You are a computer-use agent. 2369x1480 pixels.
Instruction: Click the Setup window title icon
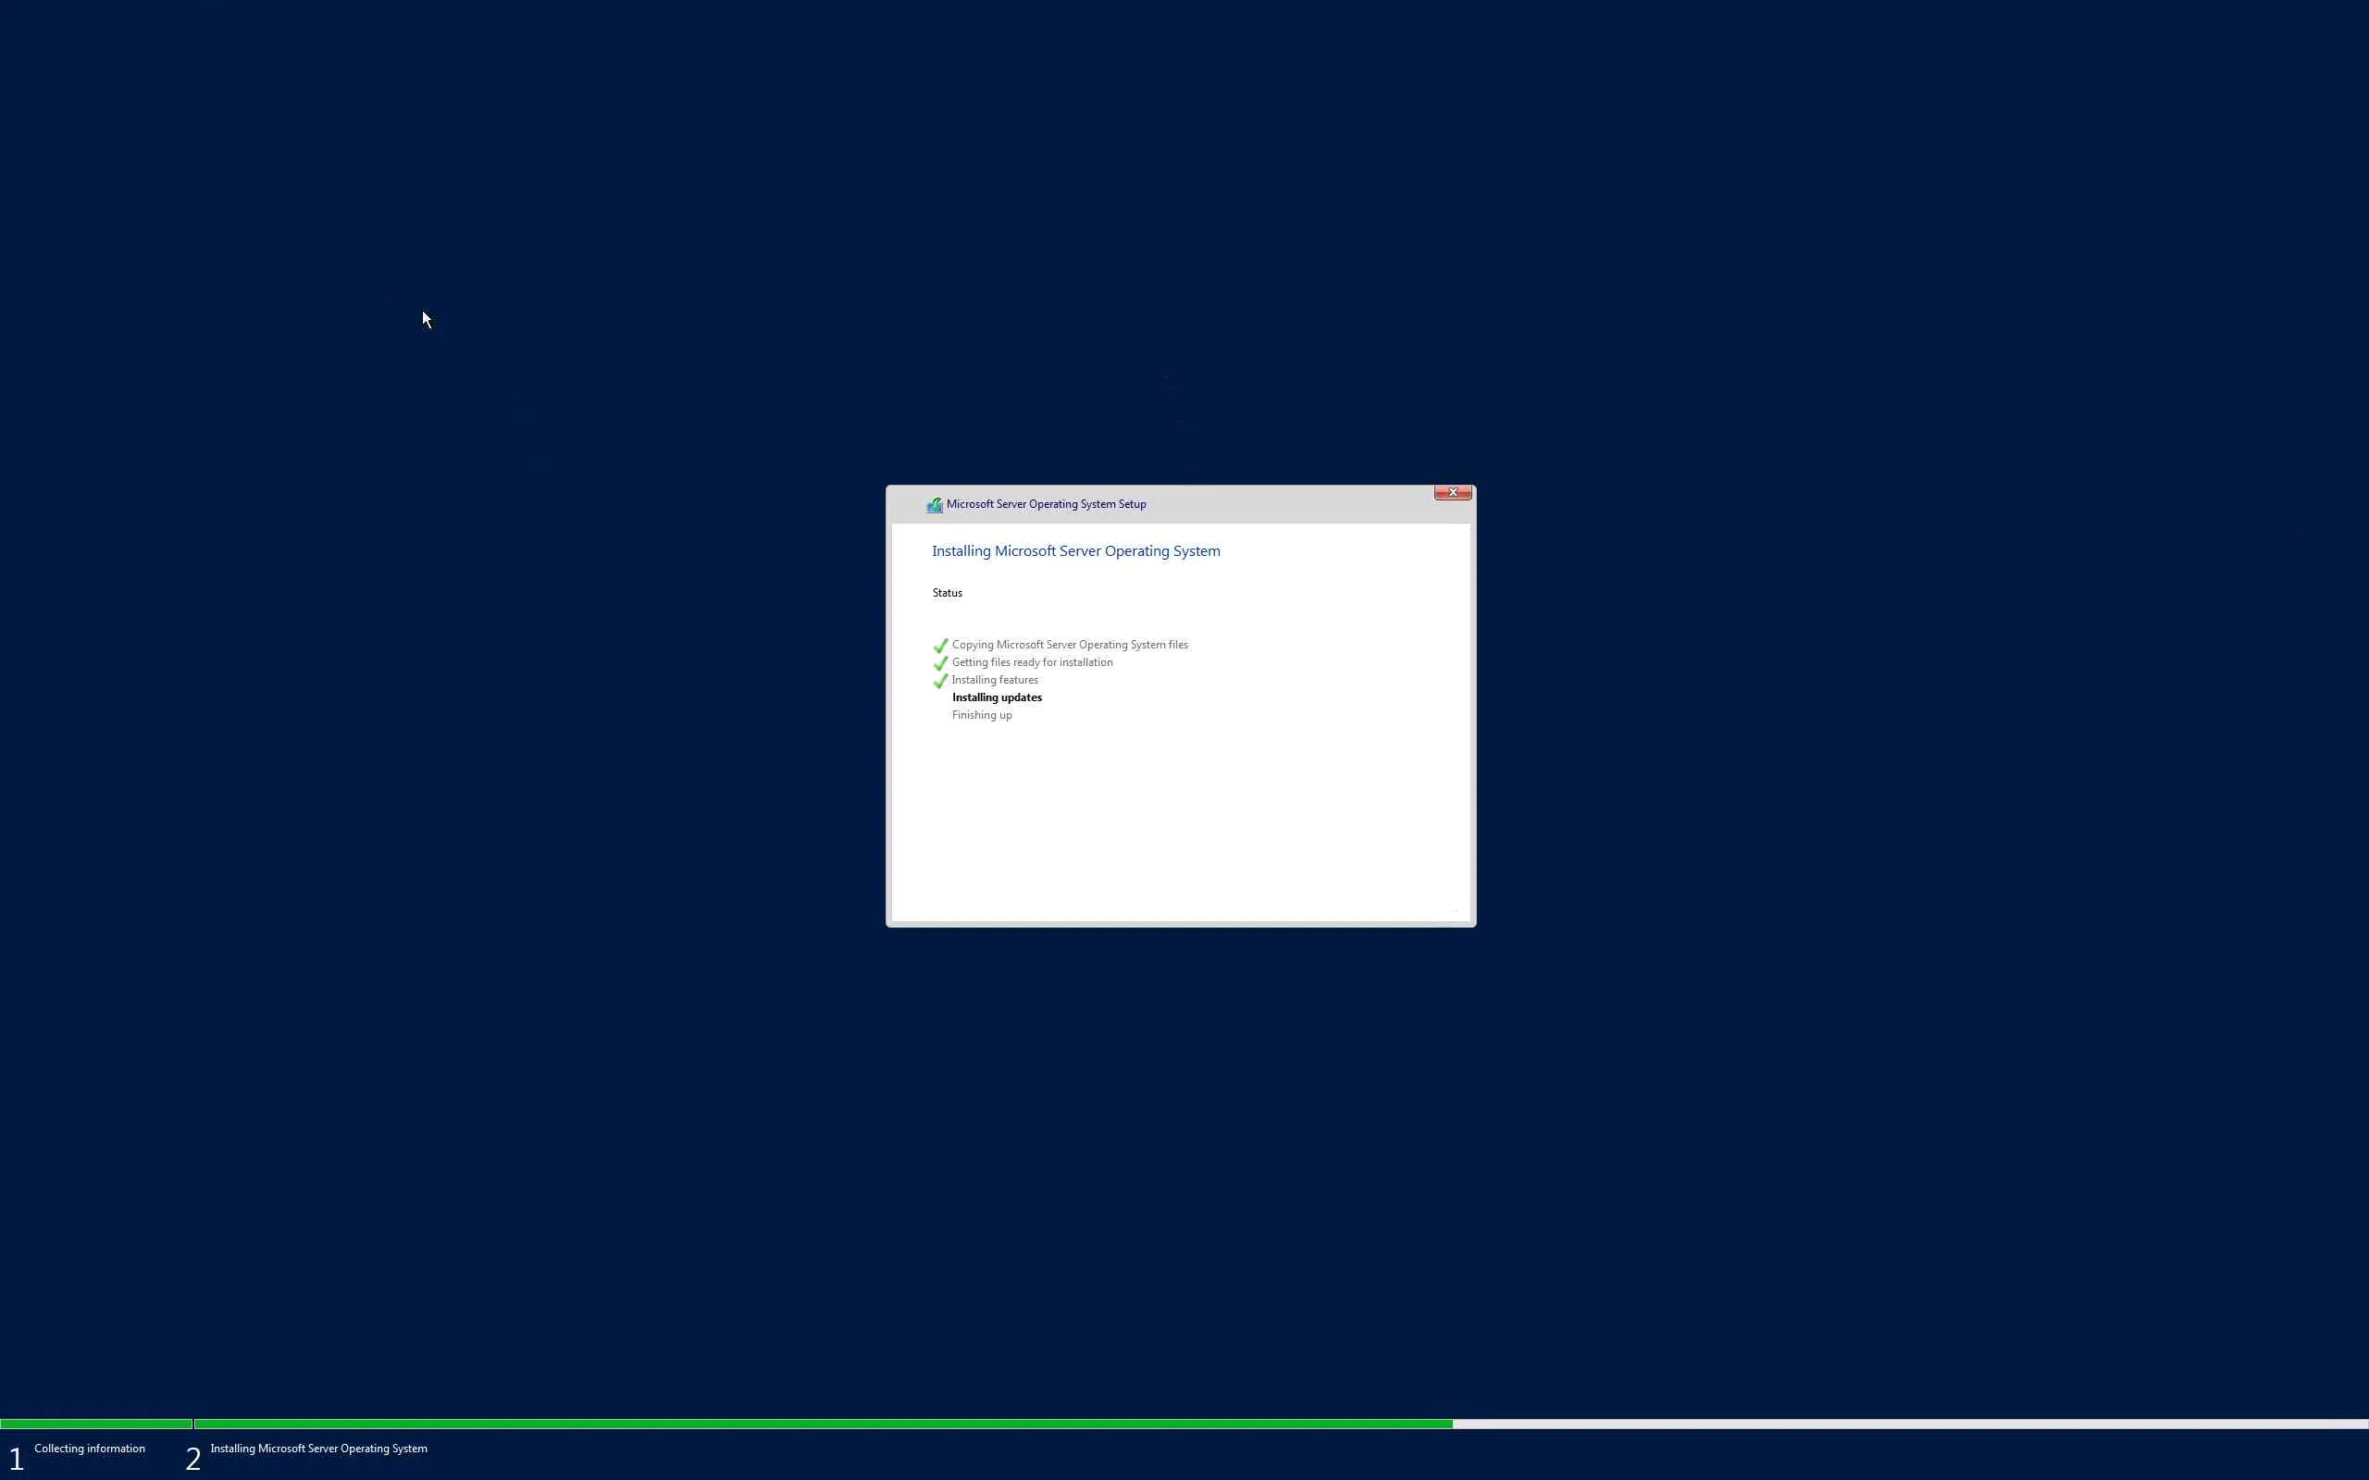934,505
